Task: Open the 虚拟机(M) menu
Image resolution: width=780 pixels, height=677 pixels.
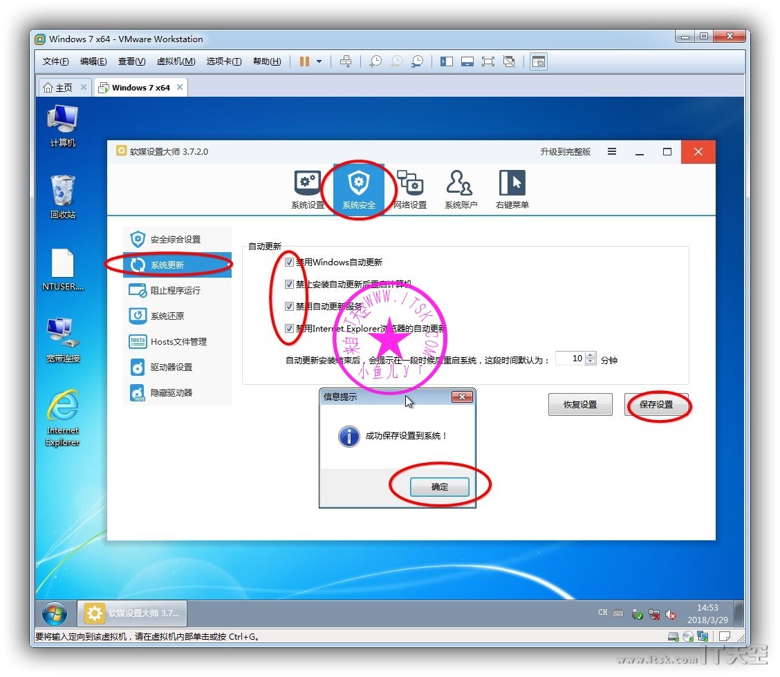Action: tap(176, 61)
